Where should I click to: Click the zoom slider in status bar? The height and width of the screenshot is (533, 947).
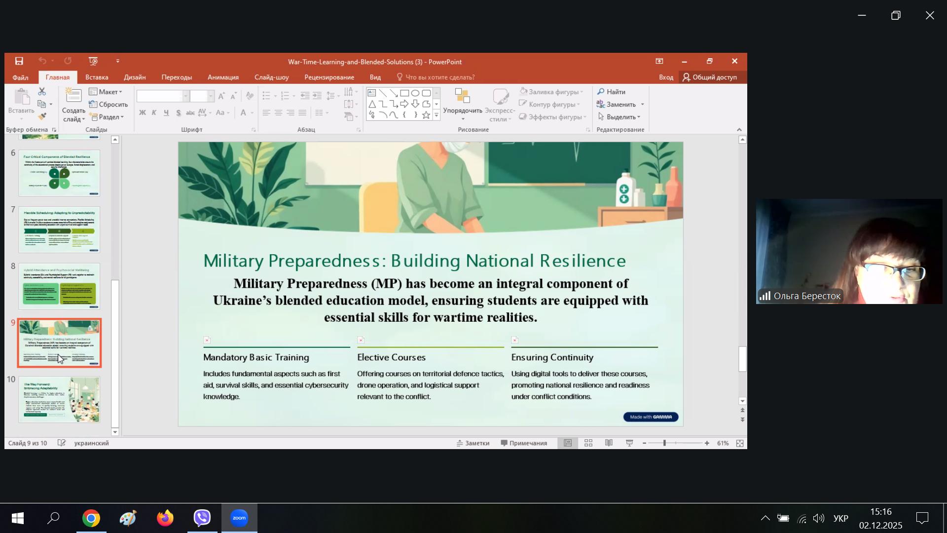[665, 443]
